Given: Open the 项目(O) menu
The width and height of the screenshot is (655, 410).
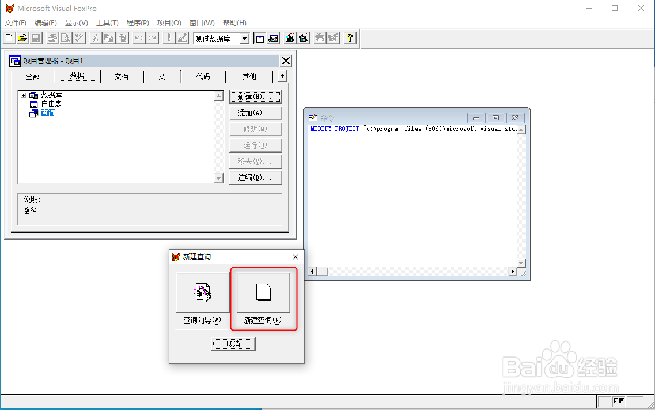Looking at the screenshot, I should (169, 23).
